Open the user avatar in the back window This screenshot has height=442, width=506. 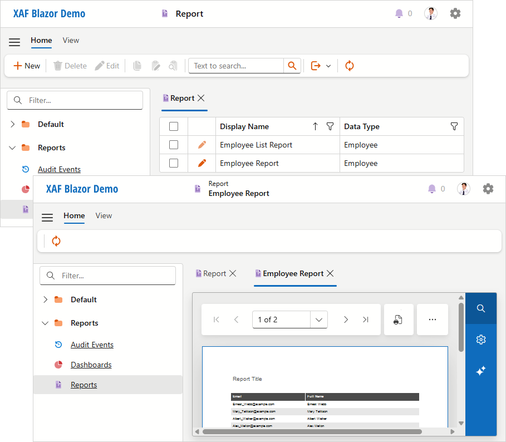coord(431,13)
